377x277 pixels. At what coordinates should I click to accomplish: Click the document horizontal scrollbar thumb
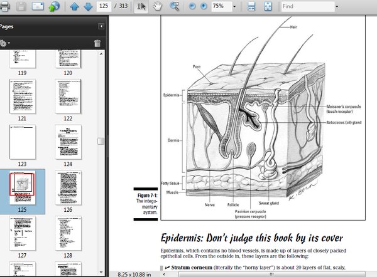(271, 274)
